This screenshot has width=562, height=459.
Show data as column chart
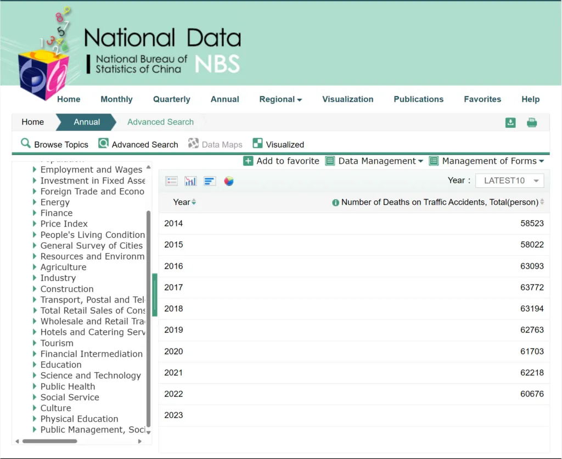[190, 181]
